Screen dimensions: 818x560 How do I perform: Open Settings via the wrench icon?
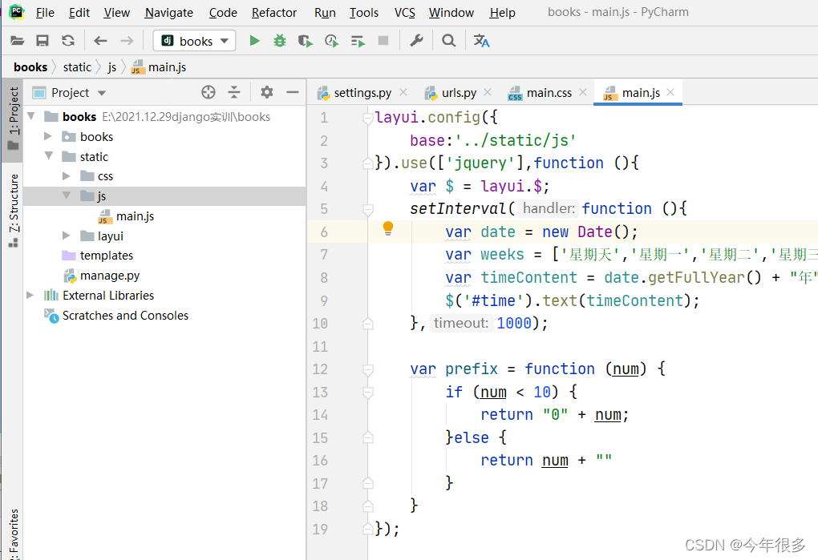[416, 41]
